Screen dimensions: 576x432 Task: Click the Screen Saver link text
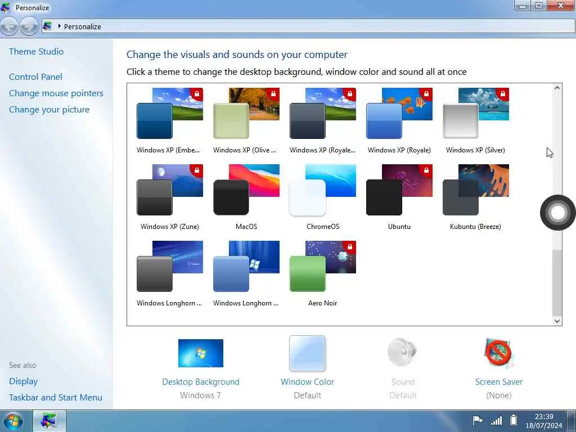pyautogui.click(x=499, y=382)
